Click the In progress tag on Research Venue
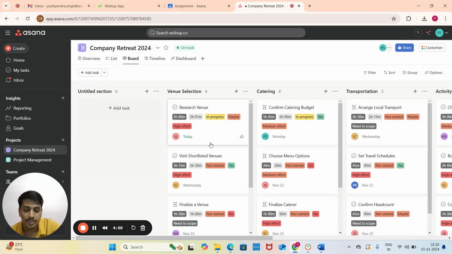Screen dimensions: 452x254 (x=215, y=117)
